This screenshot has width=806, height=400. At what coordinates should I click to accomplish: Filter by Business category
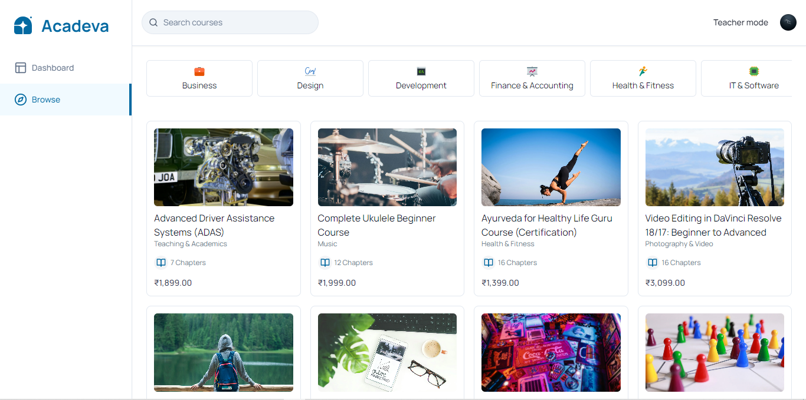(x=199, y=78)
